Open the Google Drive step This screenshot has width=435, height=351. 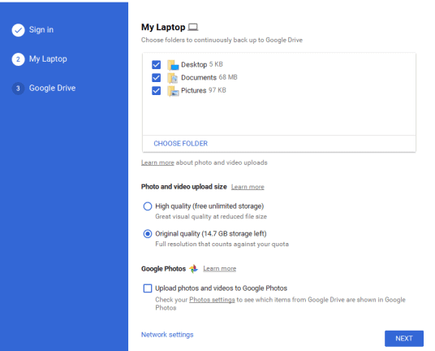coord(53,88)
